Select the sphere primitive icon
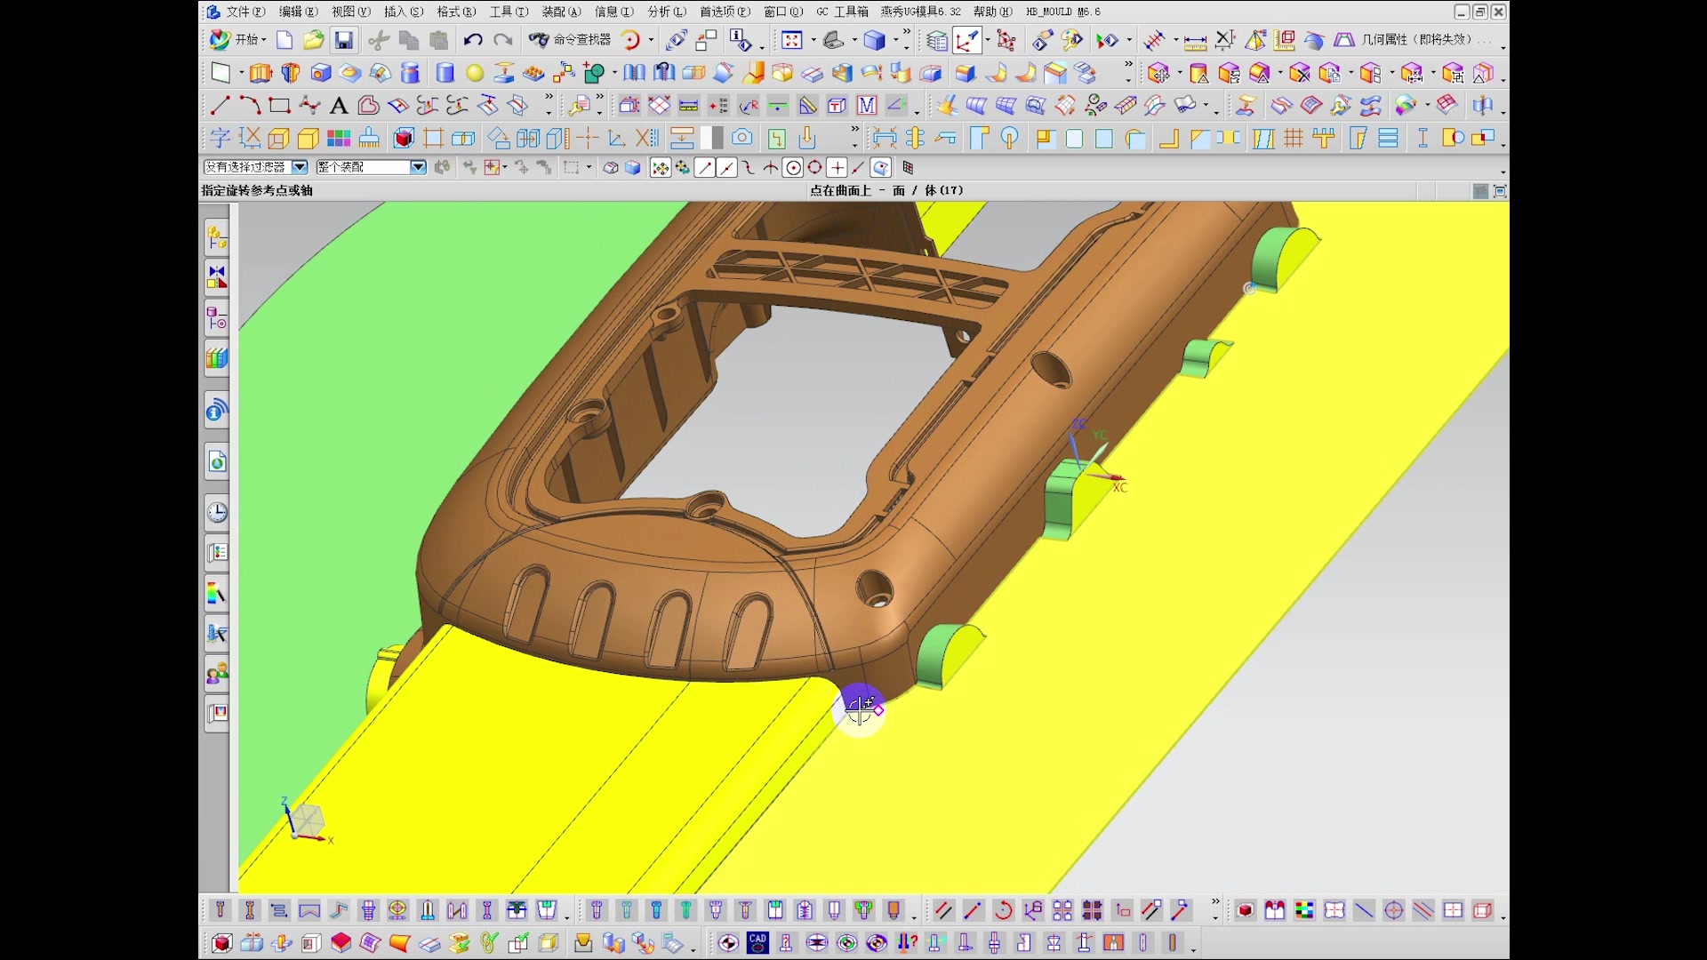 [x=475, y=73]
